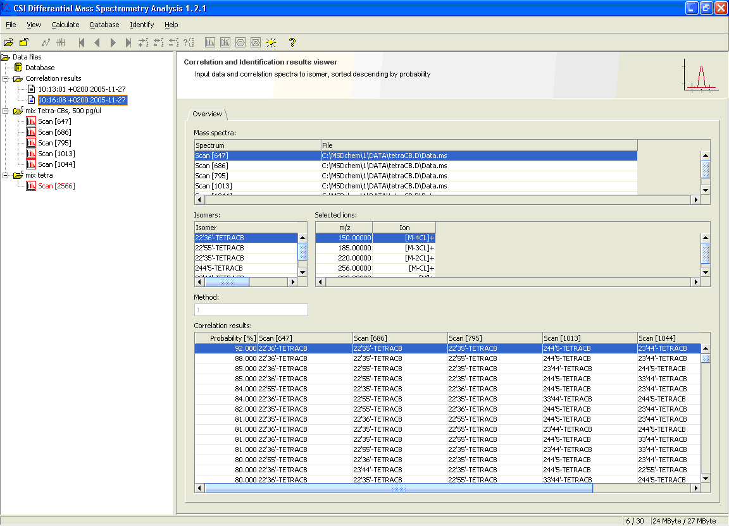Click inside the Method input field

251,310
